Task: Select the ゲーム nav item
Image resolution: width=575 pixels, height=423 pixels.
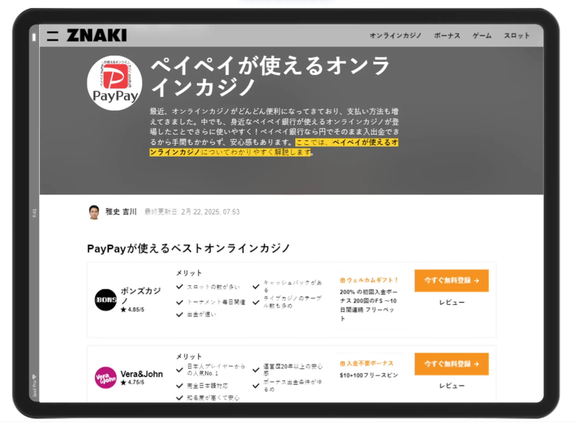Action: point(482,36)
